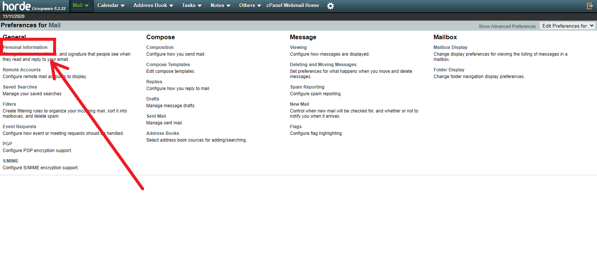The width and height of the screenshot is (597, 272).
Task: Open Mailbox Display preferences
Action: click(x=450, y=47)
